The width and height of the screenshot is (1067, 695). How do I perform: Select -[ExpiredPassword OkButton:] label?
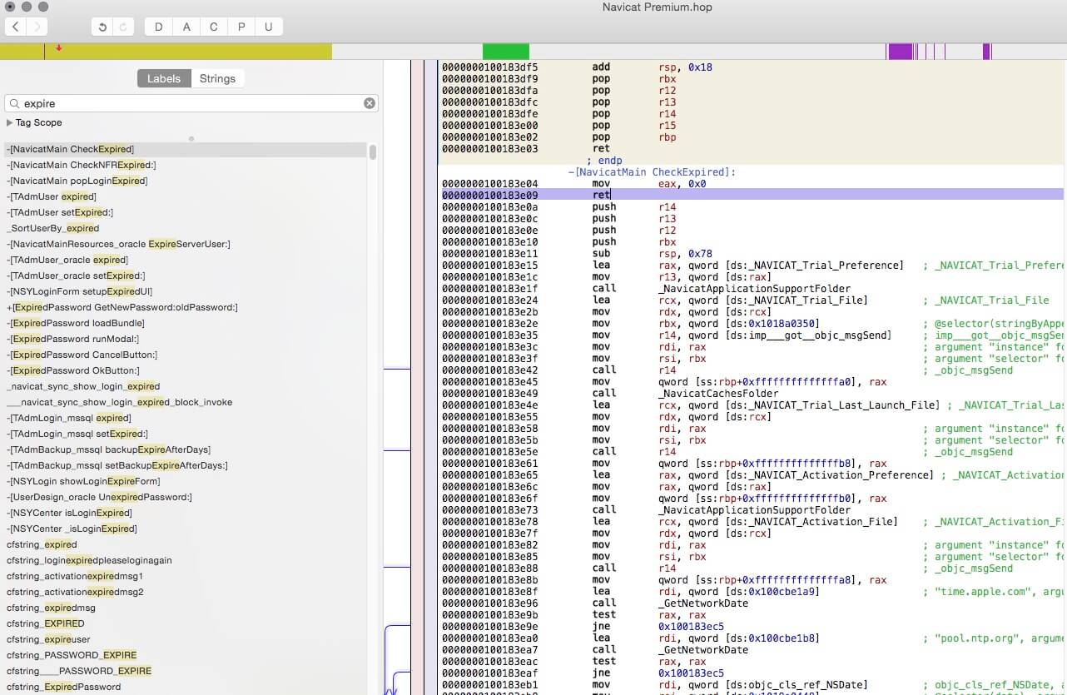tap(73, 370)
